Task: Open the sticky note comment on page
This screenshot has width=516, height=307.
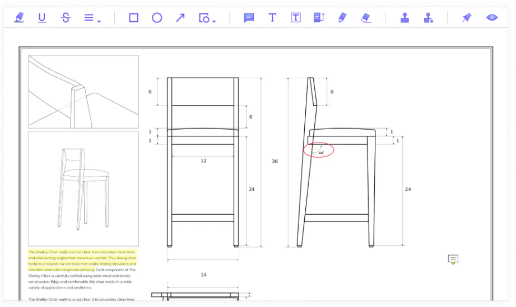Action: click(x=453, y=259)
